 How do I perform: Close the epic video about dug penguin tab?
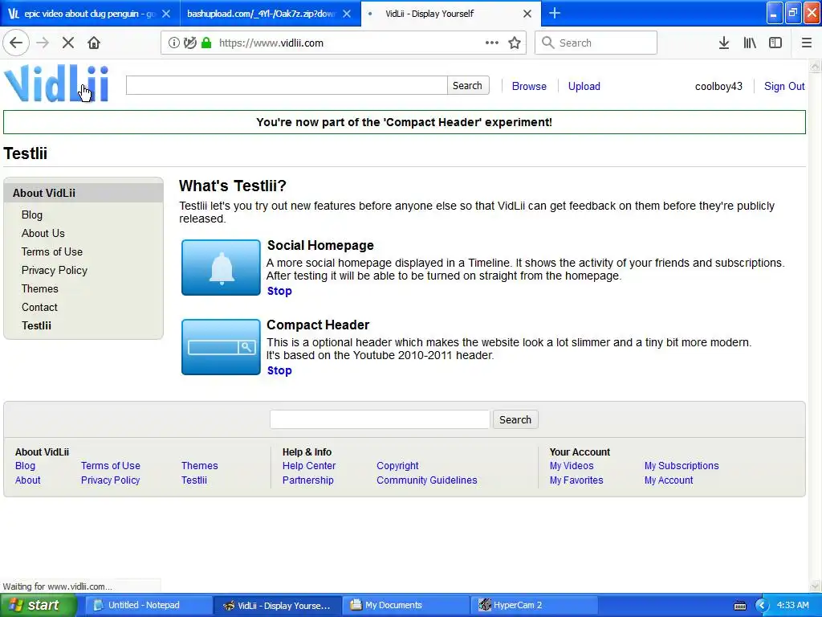(x=166, y=14)
